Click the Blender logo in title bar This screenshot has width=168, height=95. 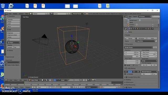(x=6, y=11)
